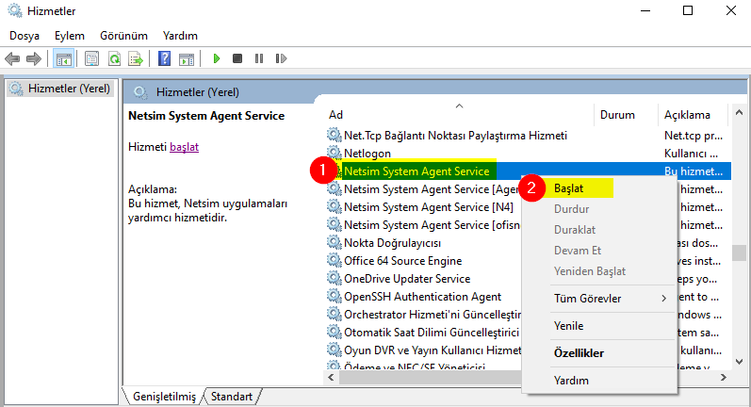751x407 pixels.
Task: Click the green Start Service play icon
Action: [x=217, y=58]
